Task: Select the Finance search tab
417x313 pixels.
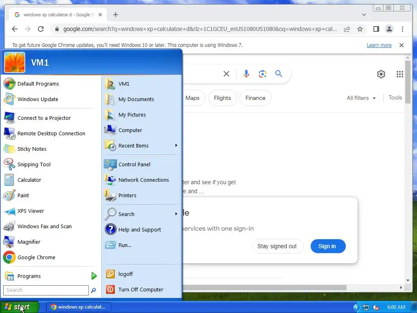Action: click(255, 98)
